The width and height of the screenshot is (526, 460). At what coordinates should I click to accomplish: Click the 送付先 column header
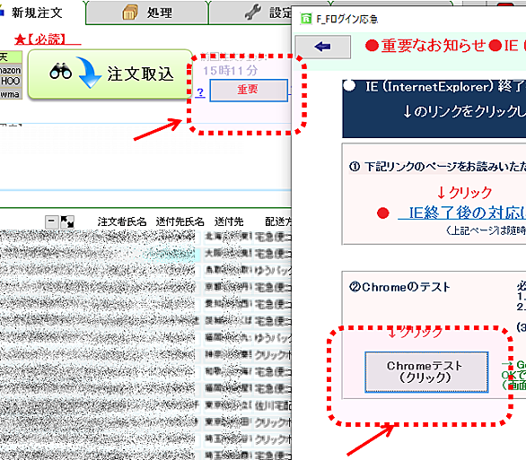[229, 221]
